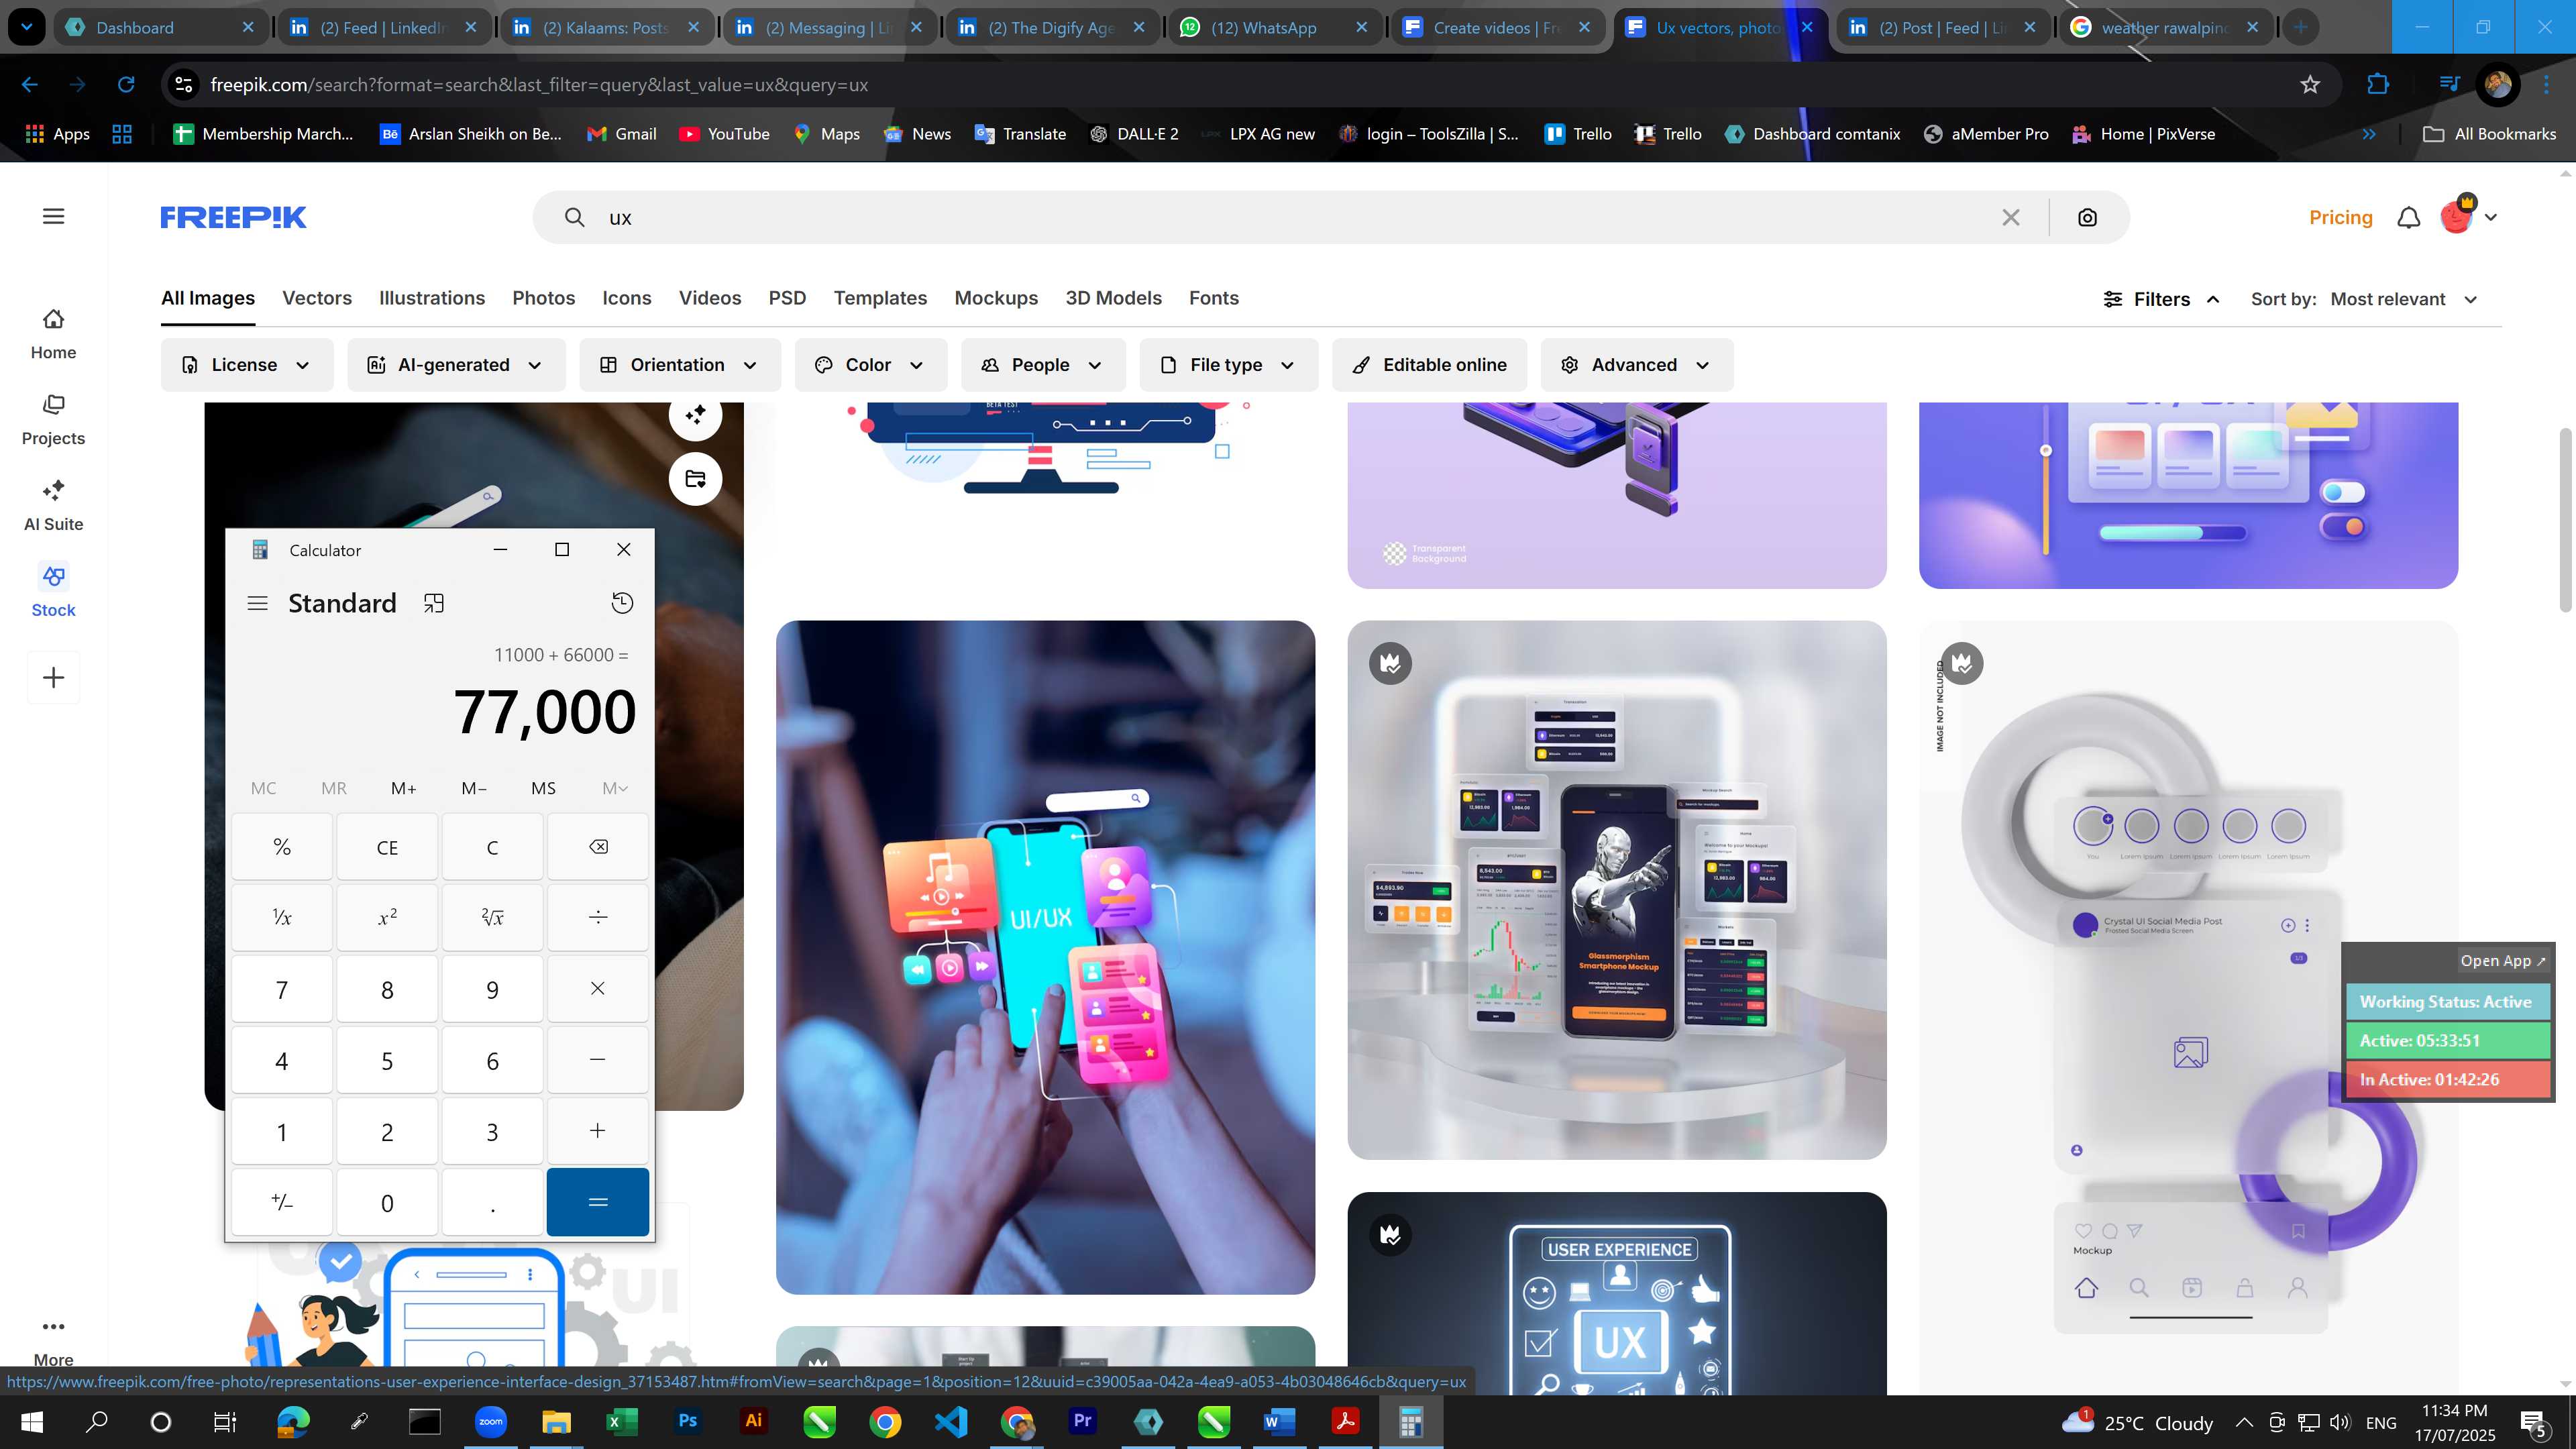Clear the ux search query
Viewport: 2576px width, 1449px height.
coord(2011,217)
